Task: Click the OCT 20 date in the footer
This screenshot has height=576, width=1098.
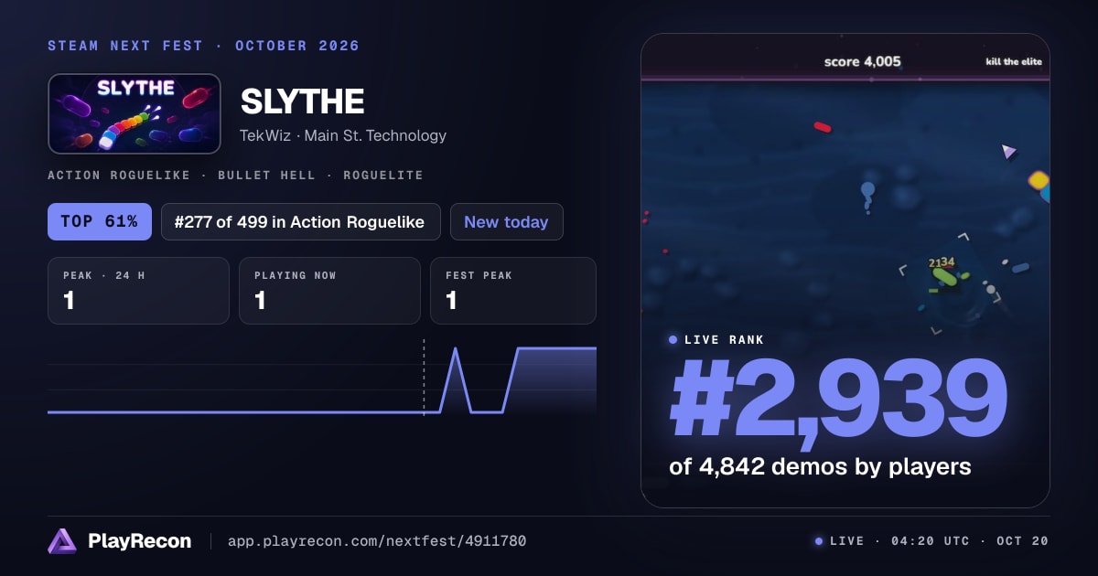Action: coord(1024,541)
